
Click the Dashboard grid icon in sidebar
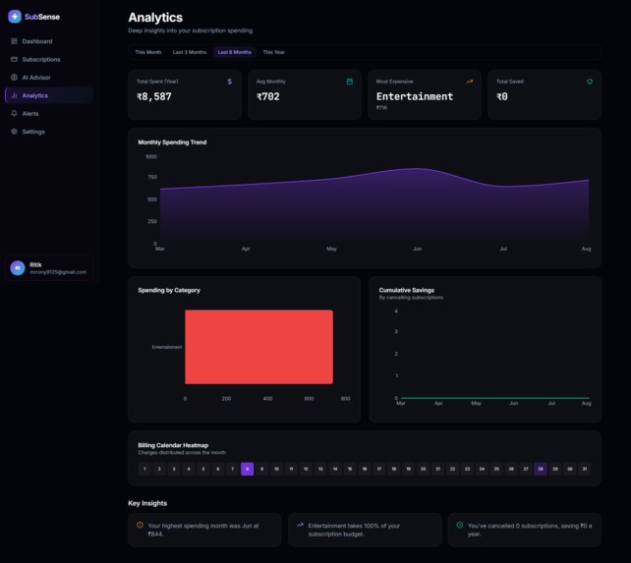pyautogui.click(x=14, y=41)
